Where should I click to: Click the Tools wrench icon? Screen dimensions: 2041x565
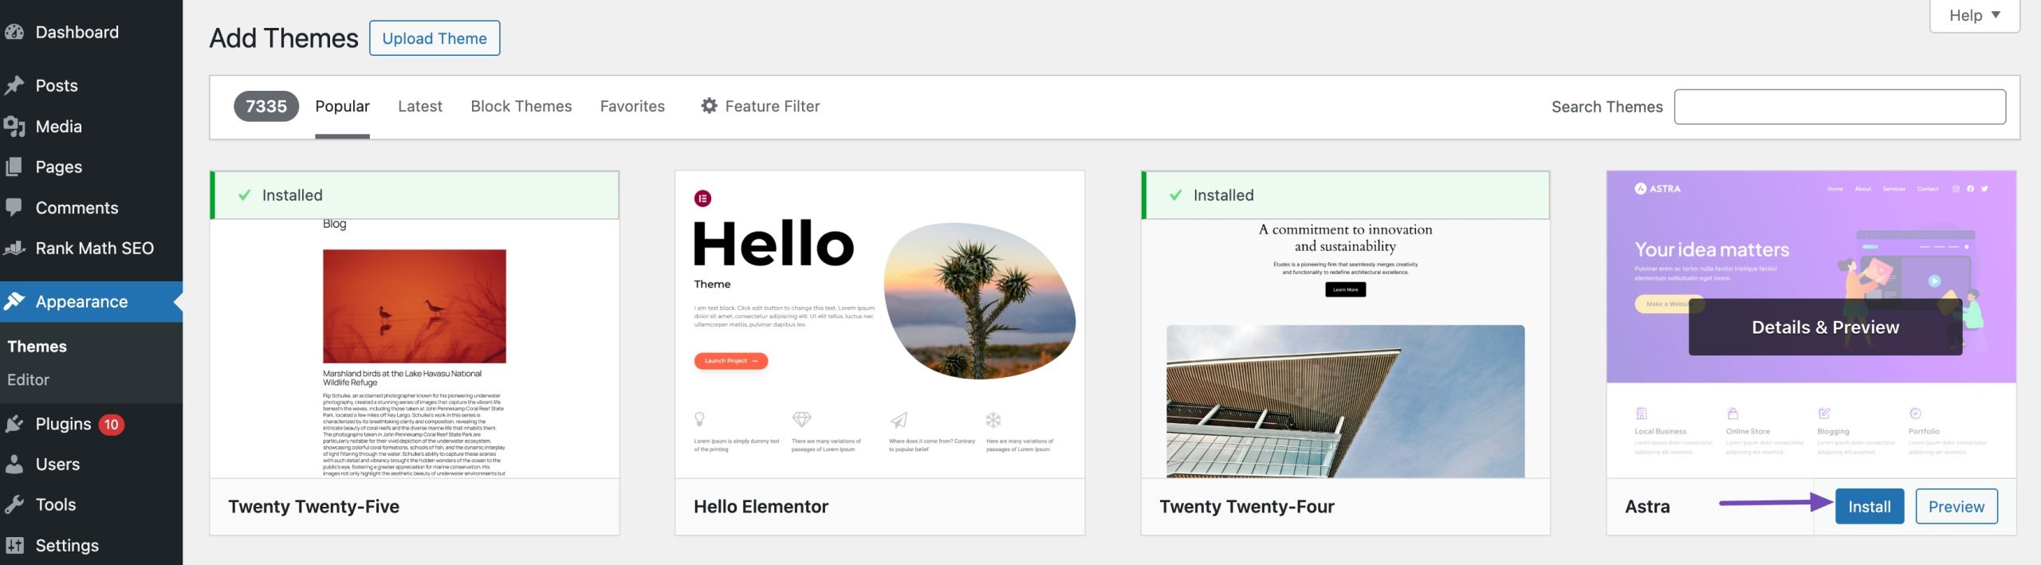(14, 504)
